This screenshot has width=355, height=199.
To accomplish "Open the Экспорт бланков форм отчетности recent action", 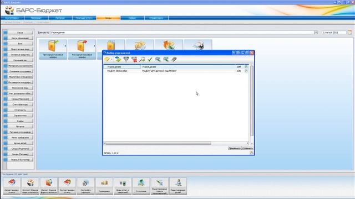I will pos(31,186).
